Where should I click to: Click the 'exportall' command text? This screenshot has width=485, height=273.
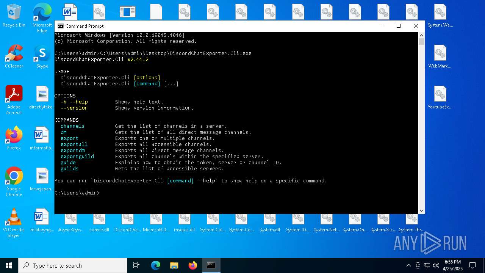[x=74, y=144]
